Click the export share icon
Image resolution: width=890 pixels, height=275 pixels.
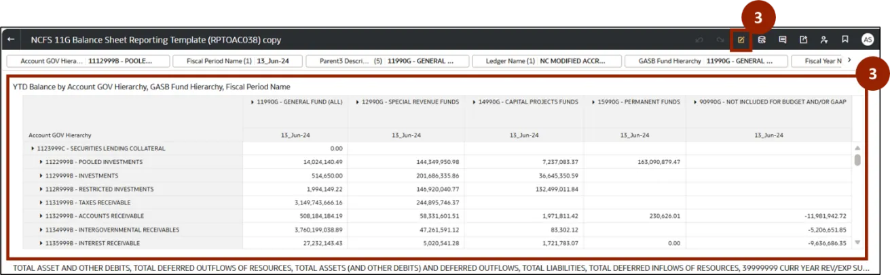click(x=803, y=40)
